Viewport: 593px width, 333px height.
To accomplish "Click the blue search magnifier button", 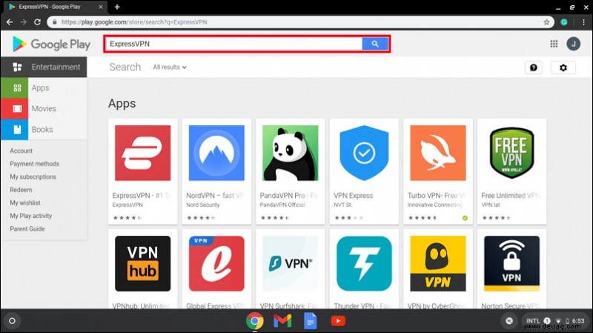I will [375, 44].
